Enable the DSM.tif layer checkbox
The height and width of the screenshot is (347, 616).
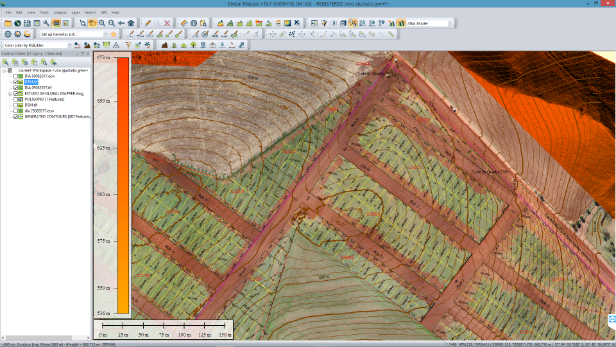point(15,105)
